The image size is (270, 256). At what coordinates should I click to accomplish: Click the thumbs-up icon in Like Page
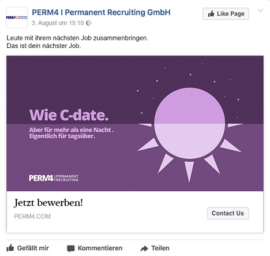point(211,14)
